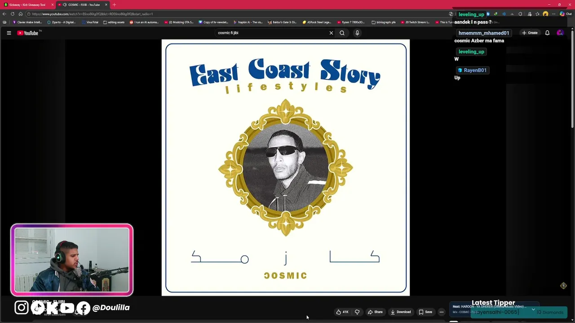Screen dimensions: 575x323
Task: Open 'I run an AI automa...' bookmark
Action: click(x=144, y=22)
